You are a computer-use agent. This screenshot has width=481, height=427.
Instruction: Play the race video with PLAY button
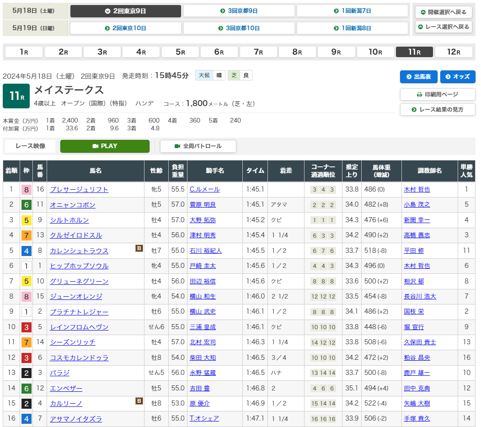[105, 146]
